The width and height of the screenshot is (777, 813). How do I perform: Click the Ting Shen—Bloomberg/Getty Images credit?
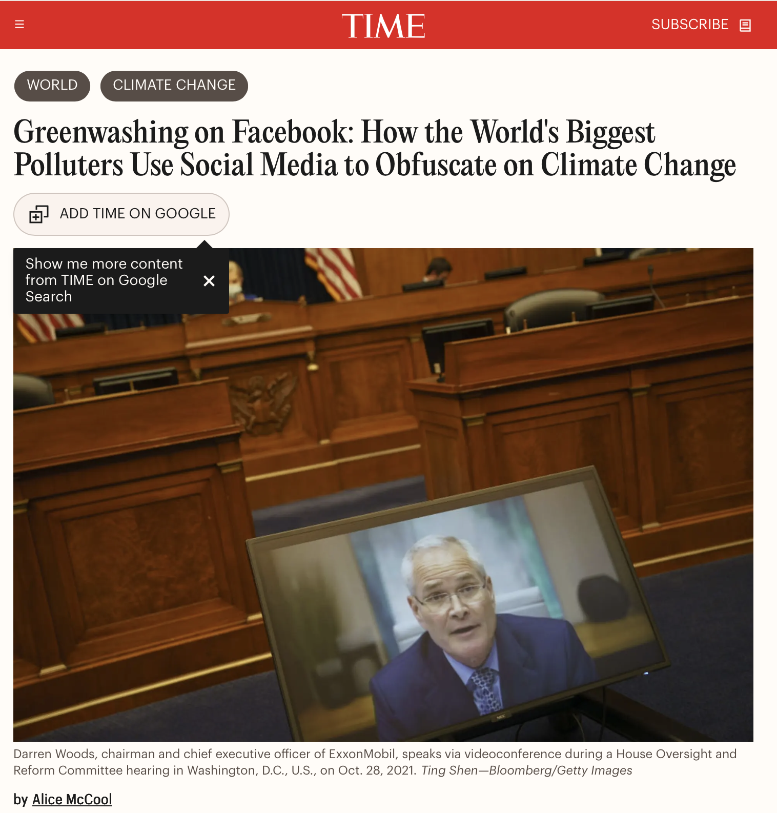pos(526,770)
